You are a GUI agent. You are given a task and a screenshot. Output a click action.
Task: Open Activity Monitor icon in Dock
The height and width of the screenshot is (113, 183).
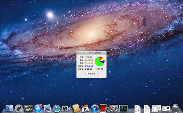[123, 108]
